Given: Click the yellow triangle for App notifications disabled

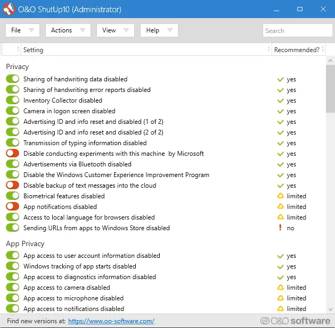Looking at the screenshot, I should tap(280, 207).
